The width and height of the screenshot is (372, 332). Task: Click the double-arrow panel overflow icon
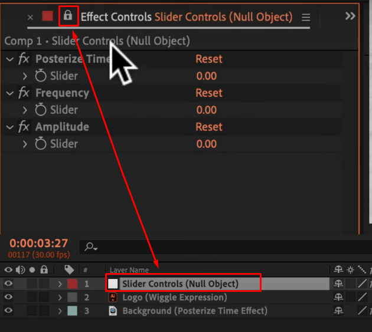click(350, 16)
